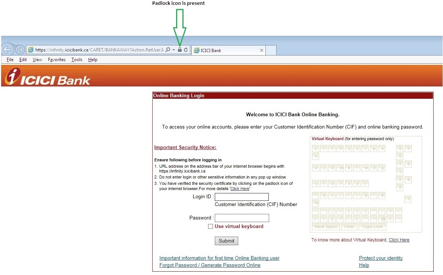Click the Internet Explorer icon in address bar
Screen dimensions: 443x275
coord(31,50)
